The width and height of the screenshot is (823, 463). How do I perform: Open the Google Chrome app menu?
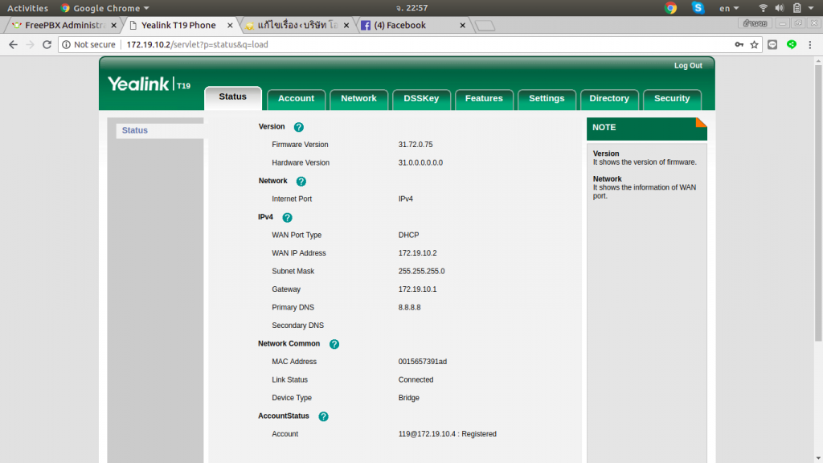(105, 8)
